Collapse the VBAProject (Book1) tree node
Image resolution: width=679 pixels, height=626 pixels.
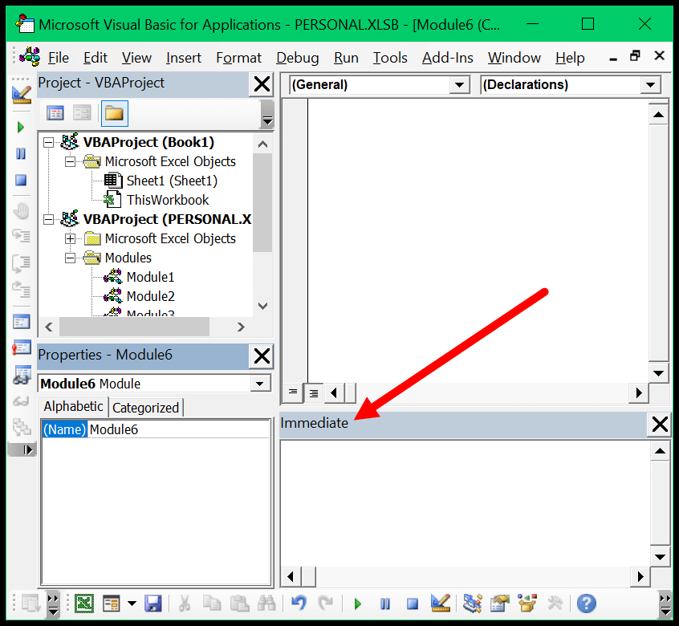[x=48, y=142]
